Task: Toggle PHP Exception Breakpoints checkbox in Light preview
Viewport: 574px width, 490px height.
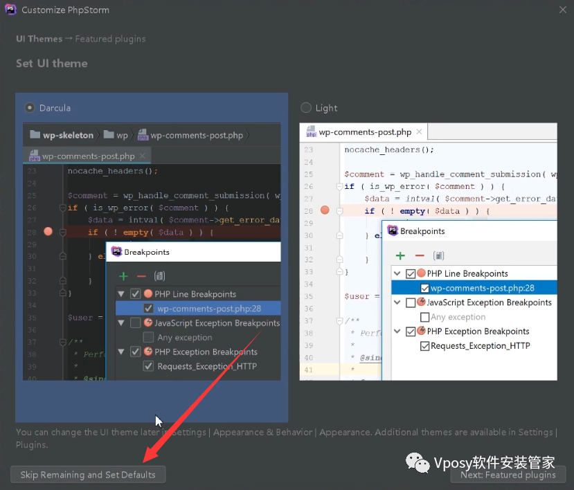Action: [411, 332]
